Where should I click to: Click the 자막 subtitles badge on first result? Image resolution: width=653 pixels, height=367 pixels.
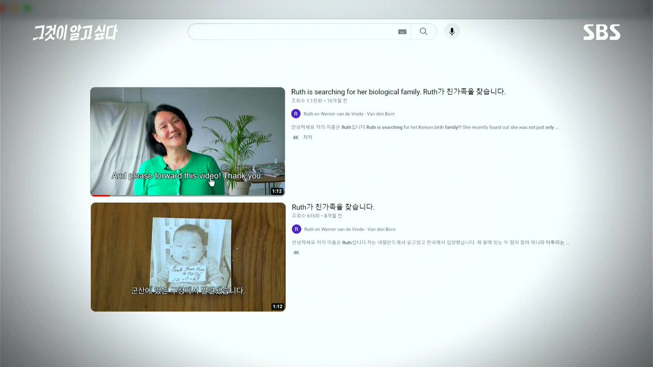[307, 138]
